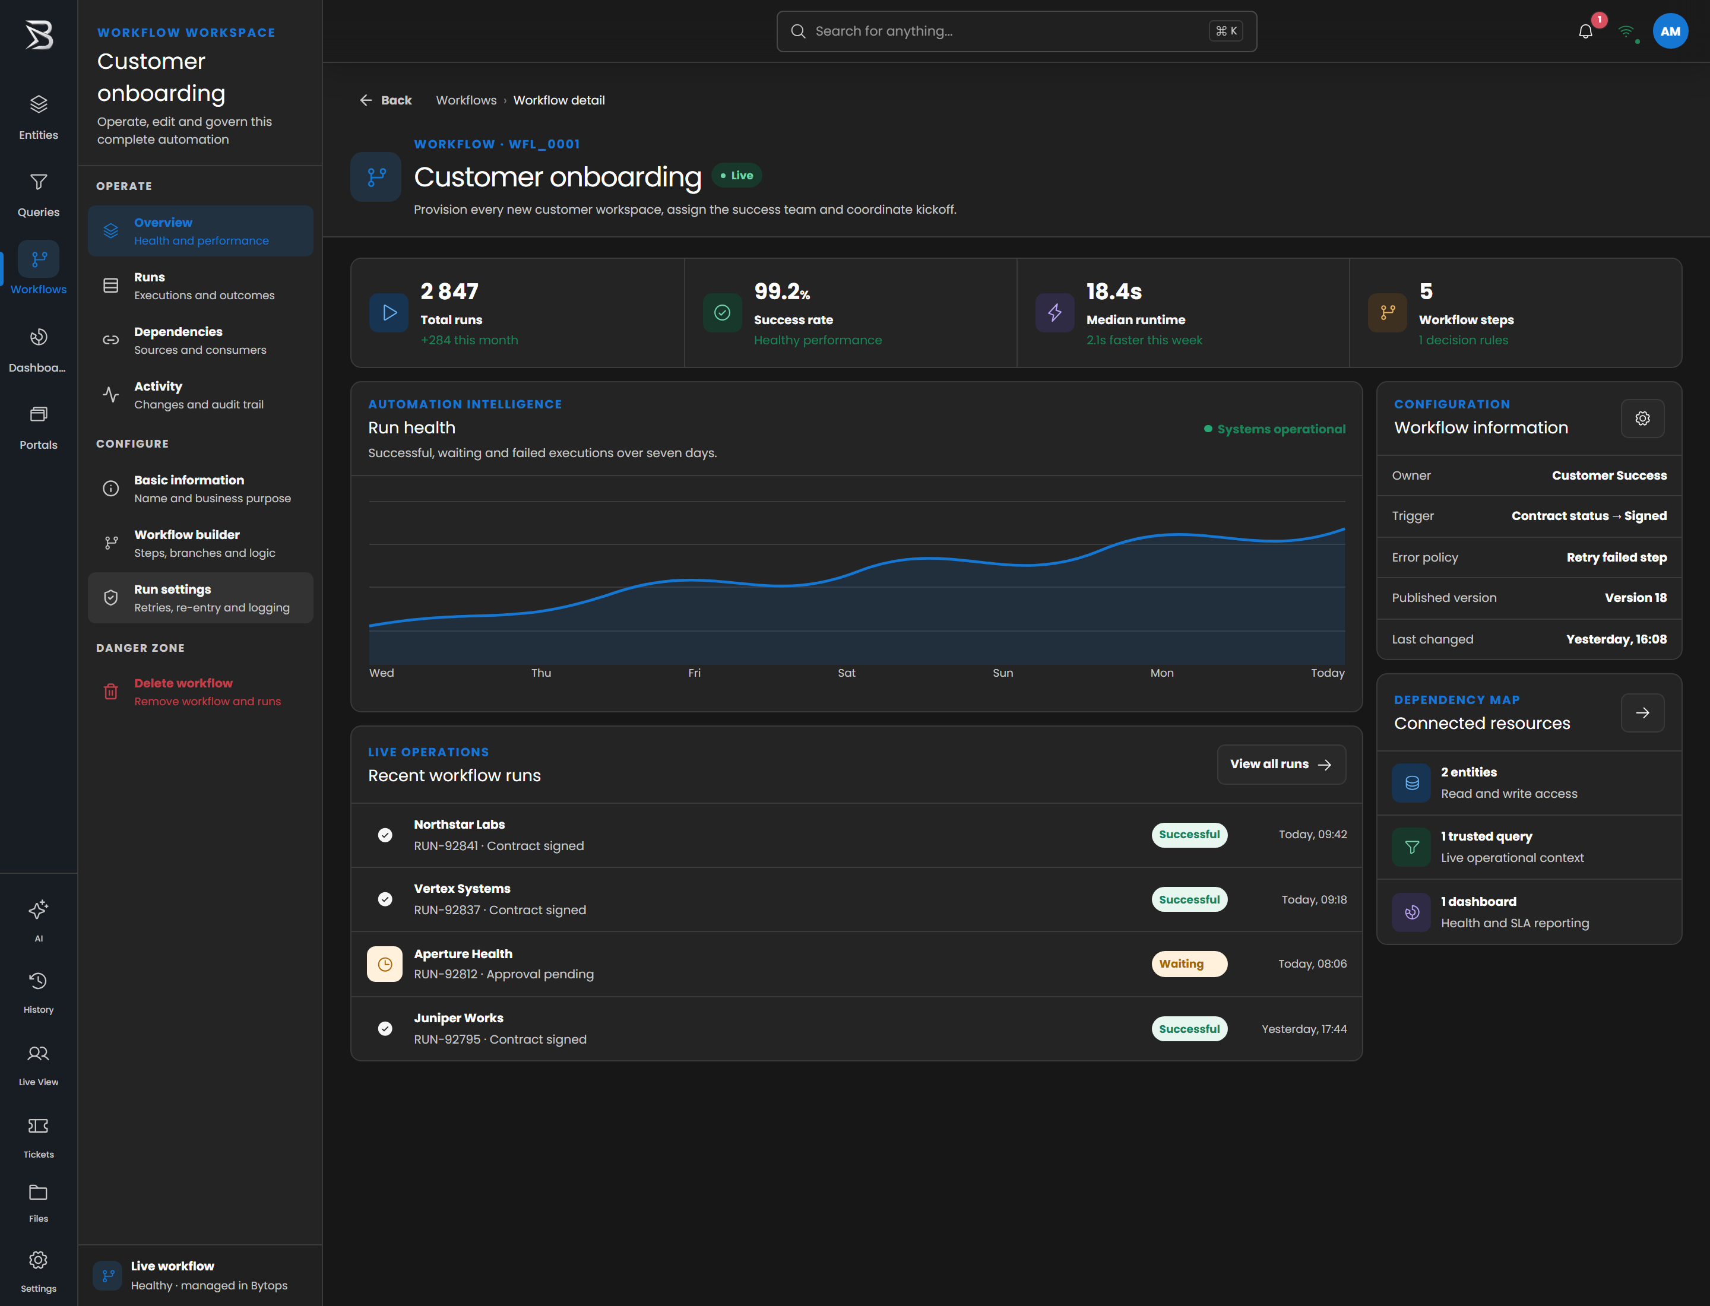1710x1306 pixels.
Task: Click the Live status badge
Action: (736, 176)
